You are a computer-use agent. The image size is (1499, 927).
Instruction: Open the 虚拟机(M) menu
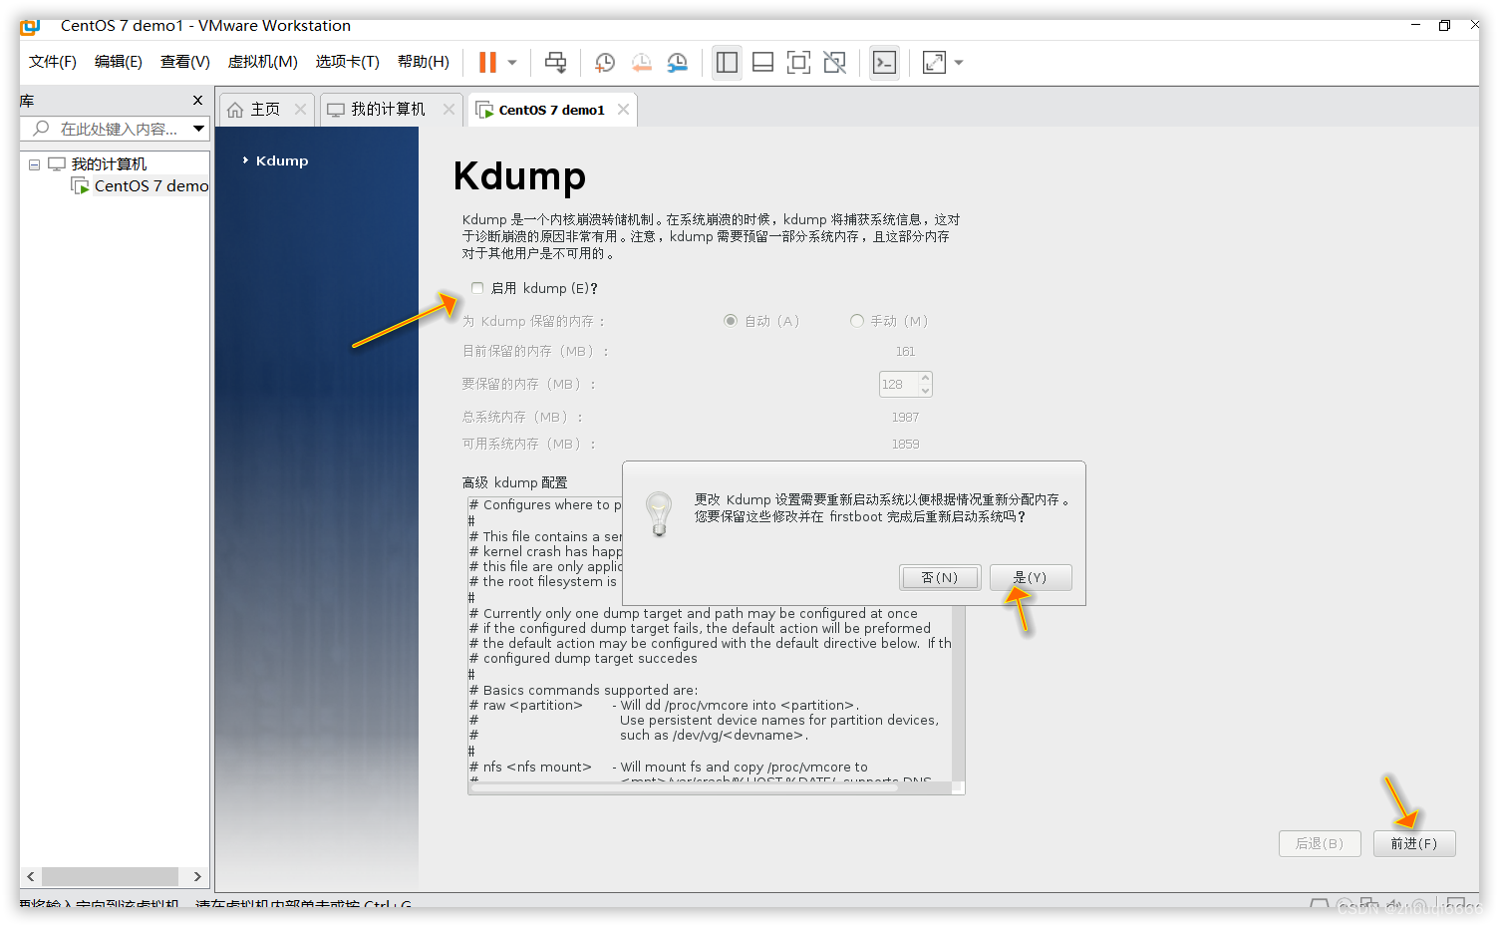point(263,62)
